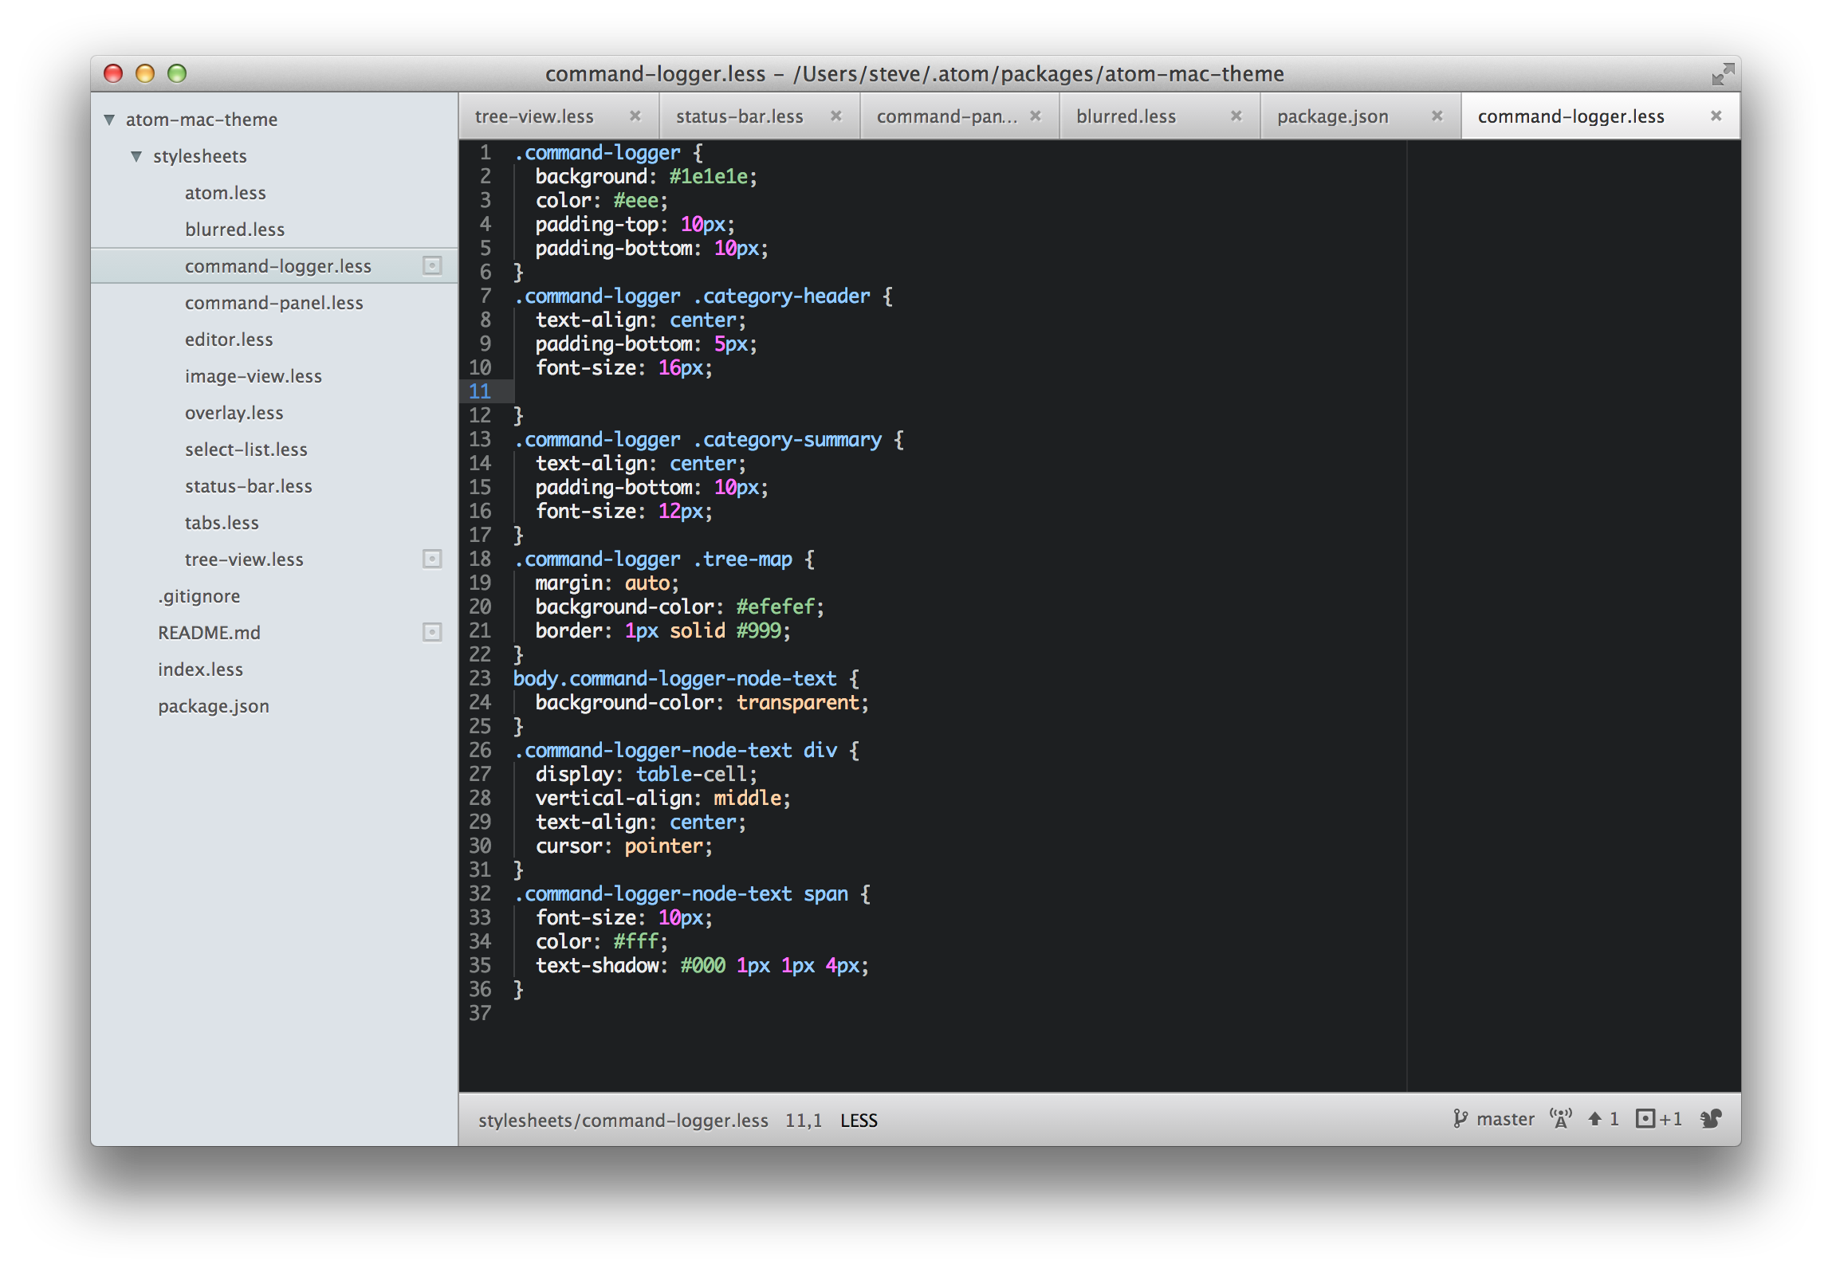Click the table-cell value on line 27
Screen dimensions: 1832x1272
pos(691,774)
